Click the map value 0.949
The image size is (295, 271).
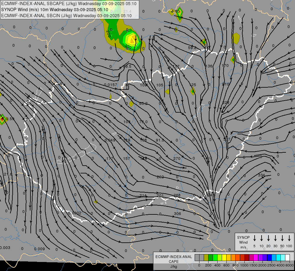pos(110,140)
